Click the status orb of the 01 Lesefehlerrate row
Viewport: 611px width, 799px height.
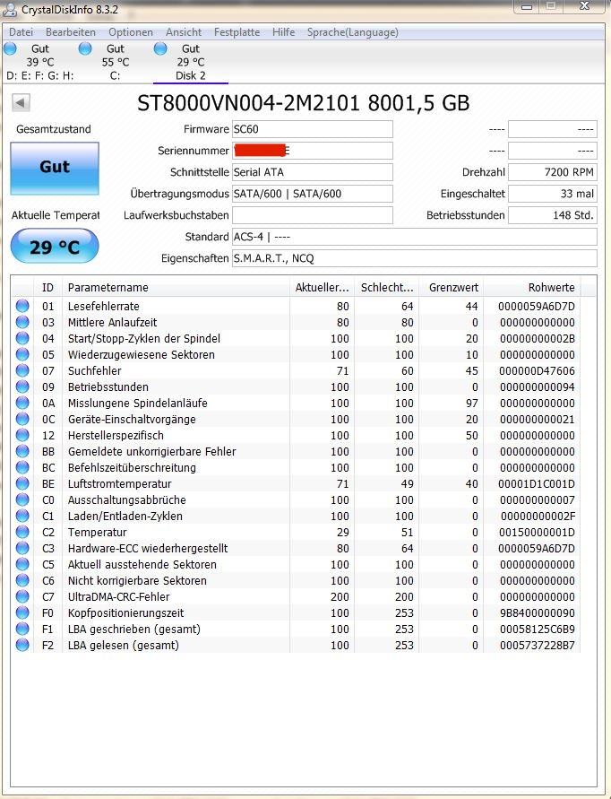22,306
